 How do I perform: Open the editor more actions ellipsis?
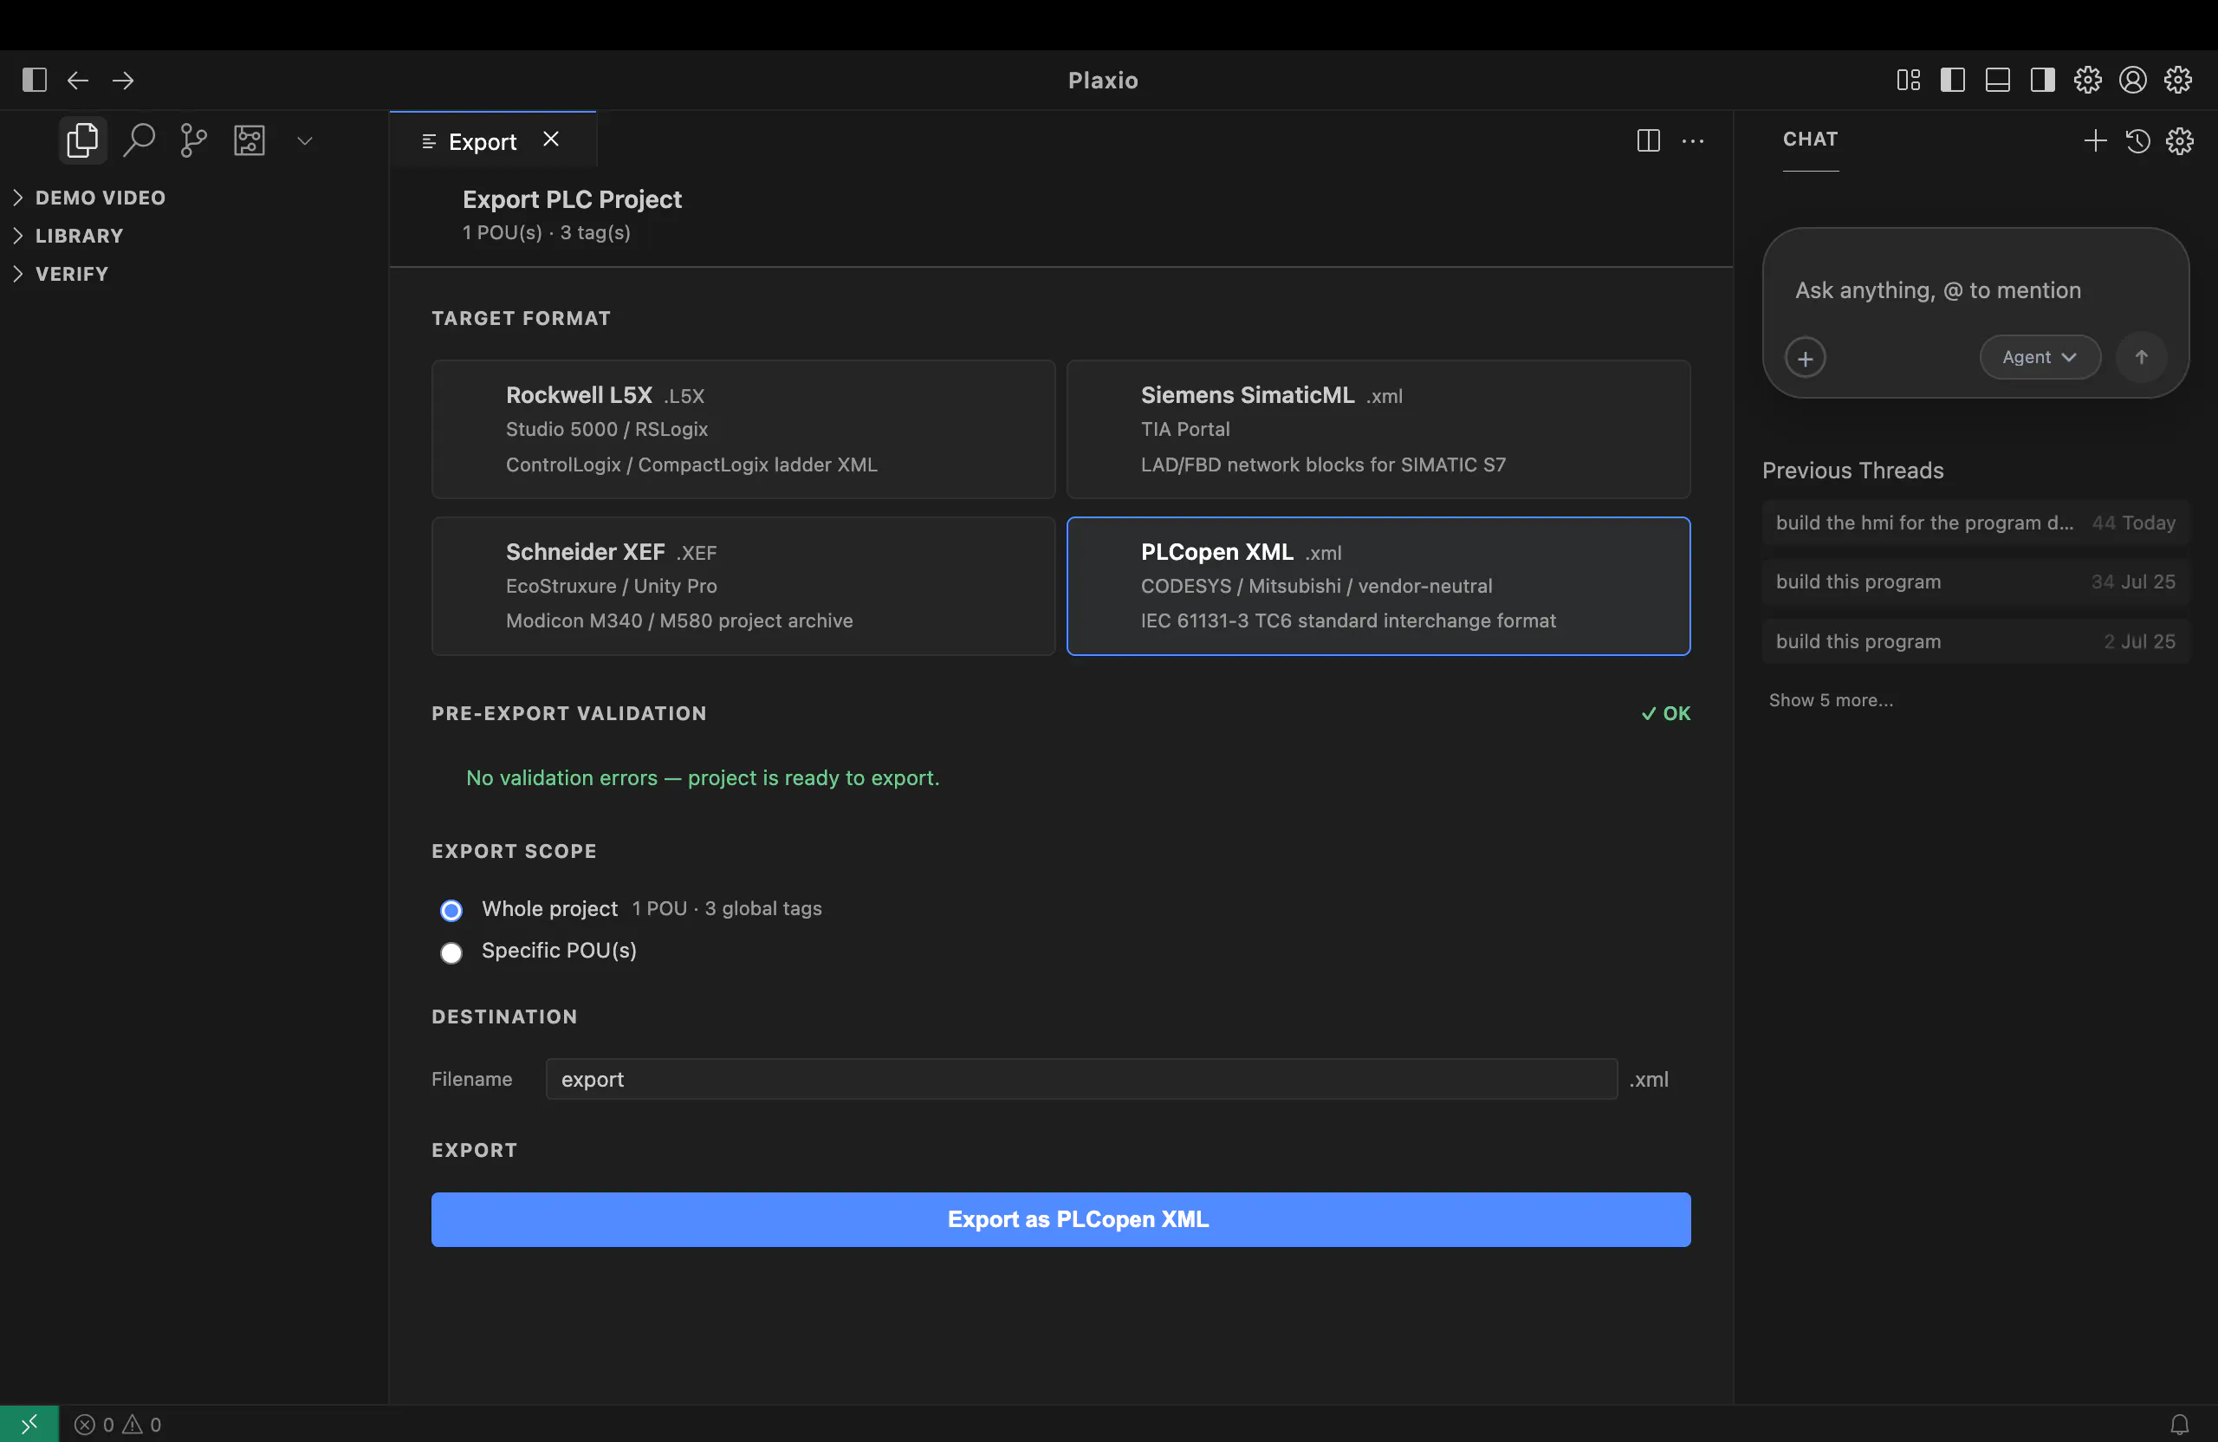[1692, 140]
